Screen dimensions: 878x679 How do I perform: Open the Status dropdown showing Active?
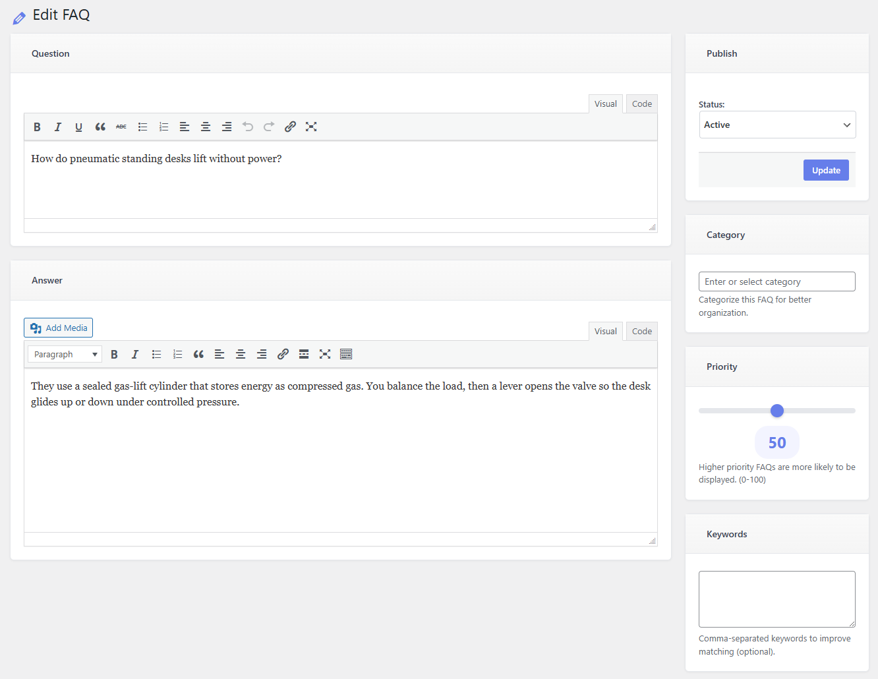777,125
